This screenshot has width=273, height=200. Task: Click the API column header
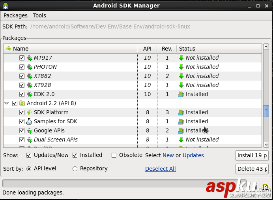pyautogui.click(x=147, y=49)
